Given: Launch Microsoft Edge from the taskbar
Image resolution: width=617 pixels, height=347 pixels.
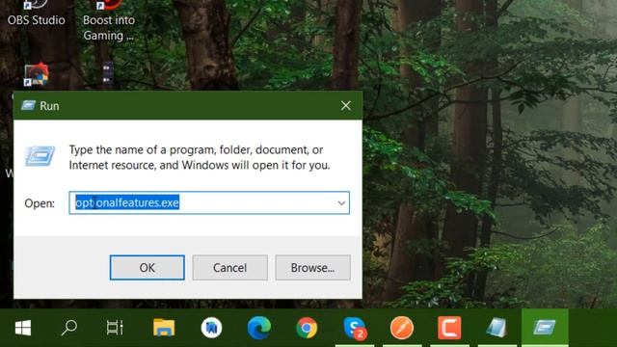Looking at the screenshot, I should tap(259, 328).
